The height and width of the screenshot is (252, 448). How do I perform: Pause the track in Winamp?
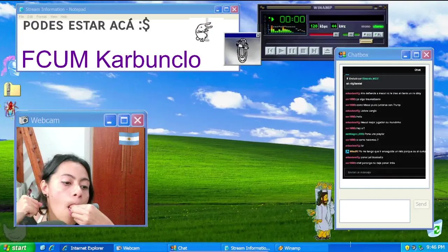click(292, 51)
